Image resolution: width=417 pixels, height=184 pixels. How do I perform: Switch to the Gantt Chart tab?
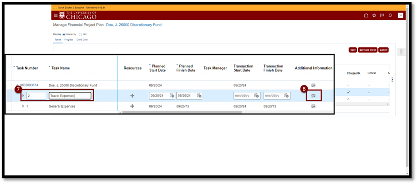[x=82, y=40]
